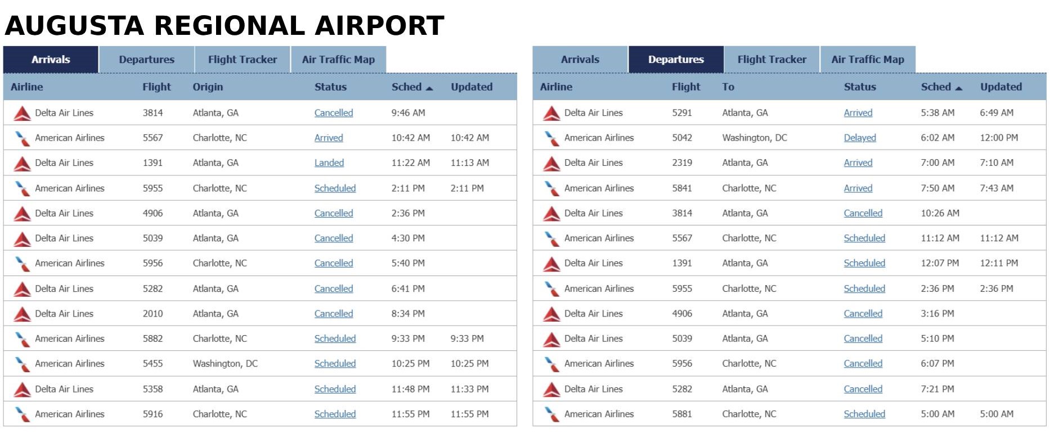The width and height of the screenshot is (1050, 438).
Task: Click Delta logo beside arrival flight 3814
Action: [22, 113]
